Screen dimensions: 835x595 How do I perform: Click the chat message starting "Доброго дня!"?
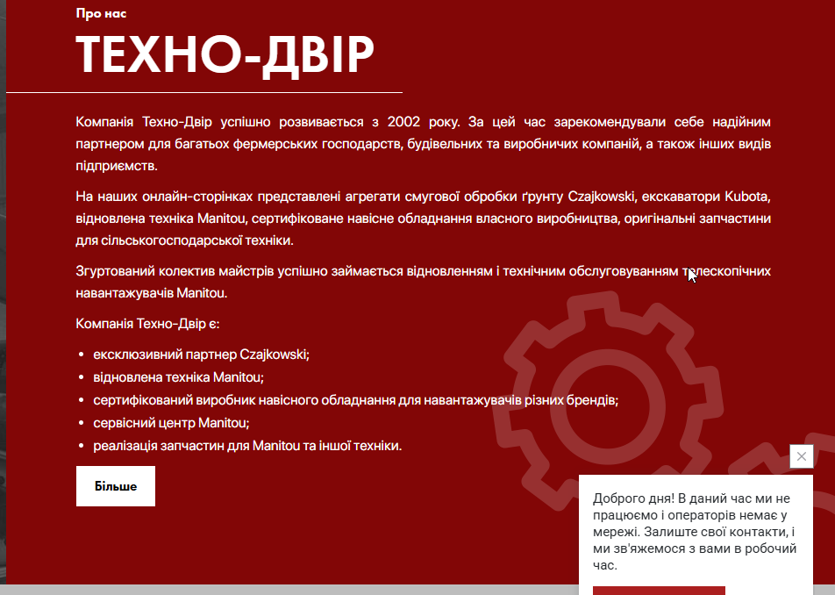click(695, 532)
